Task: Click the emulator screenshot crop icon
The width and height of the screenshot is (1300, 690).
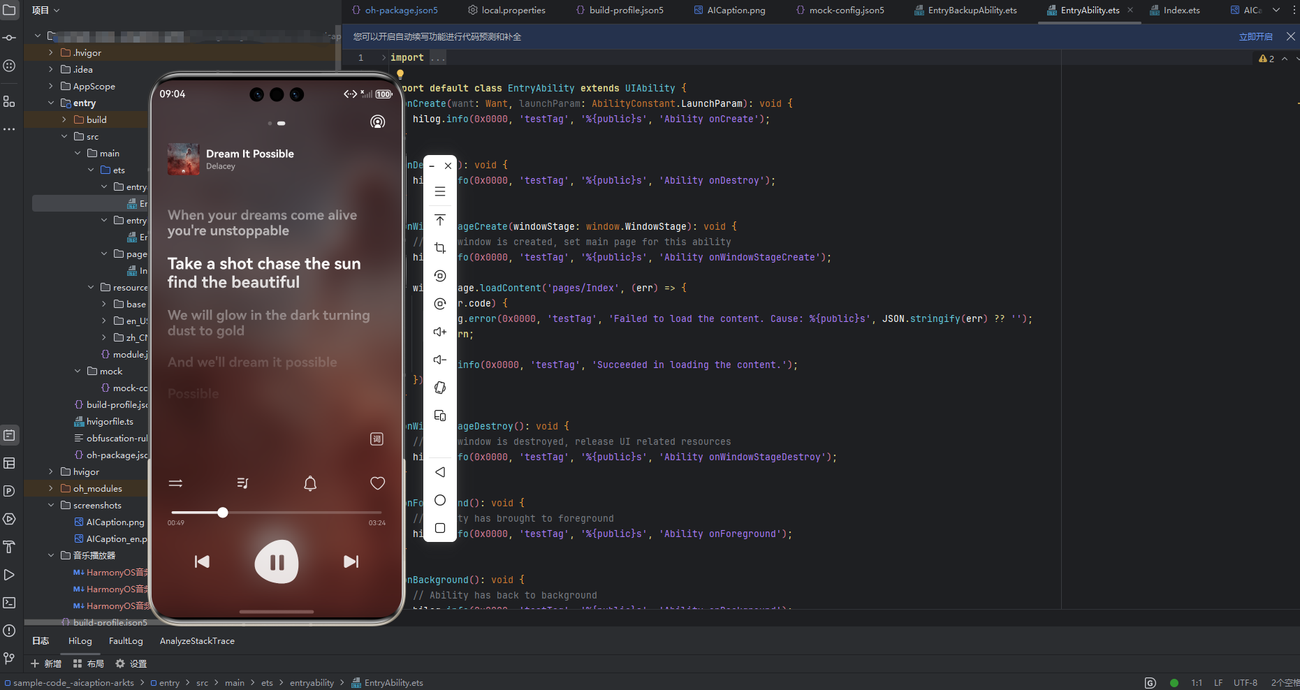Action: tap(440, 248)
